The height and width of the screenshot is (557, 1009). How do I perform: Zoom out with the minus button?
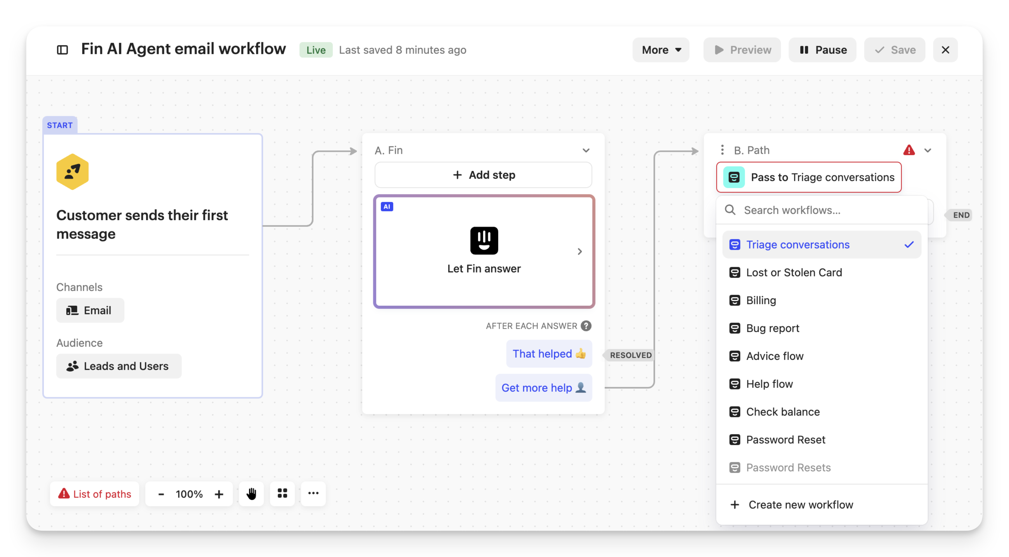[x=161, y=494]
